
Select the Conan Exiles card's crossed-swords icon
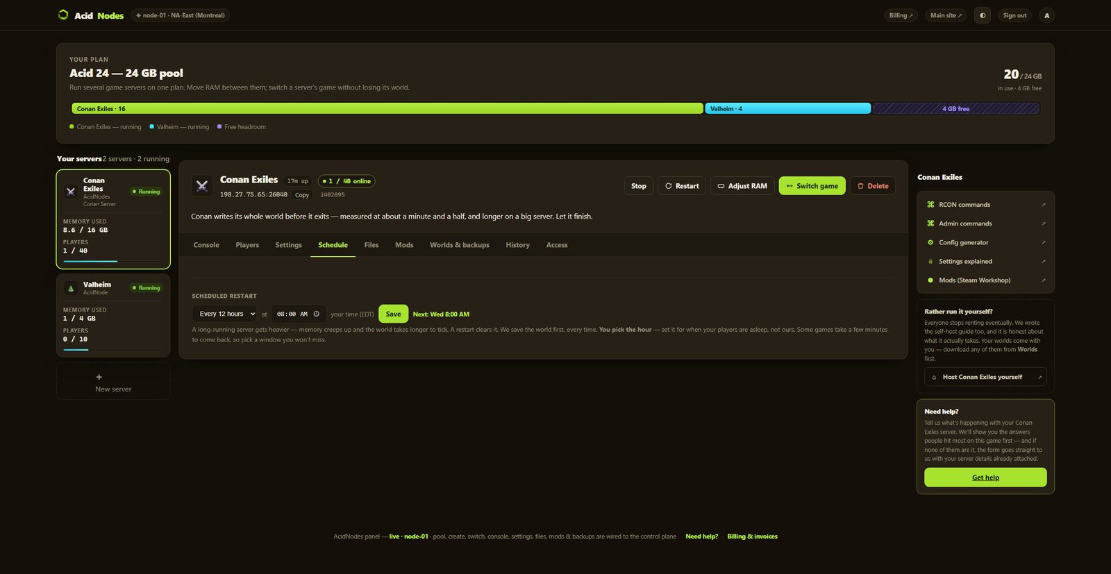click(71, 192)
